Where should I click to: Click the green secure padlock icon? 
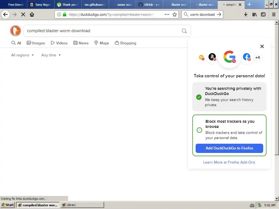pyautogui.click(x=65, y=15)
